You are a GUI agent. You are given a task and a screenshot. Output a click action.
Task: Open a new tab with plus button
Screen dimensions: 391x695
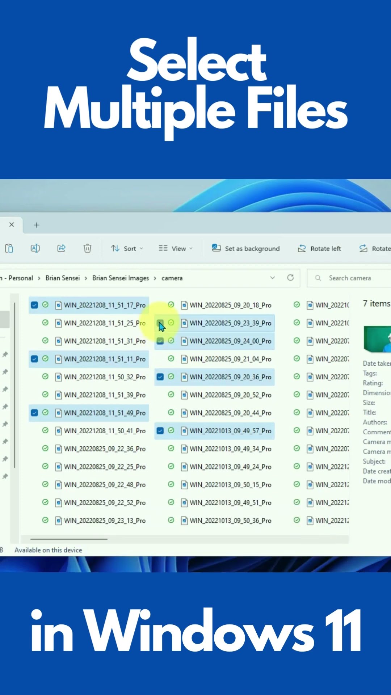click(37, 225)
